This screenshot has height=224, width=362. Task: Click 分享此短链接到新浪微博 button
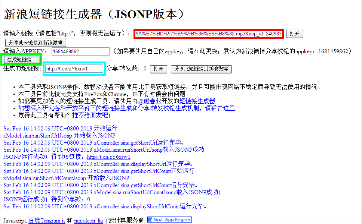click(x=201, y=69)
